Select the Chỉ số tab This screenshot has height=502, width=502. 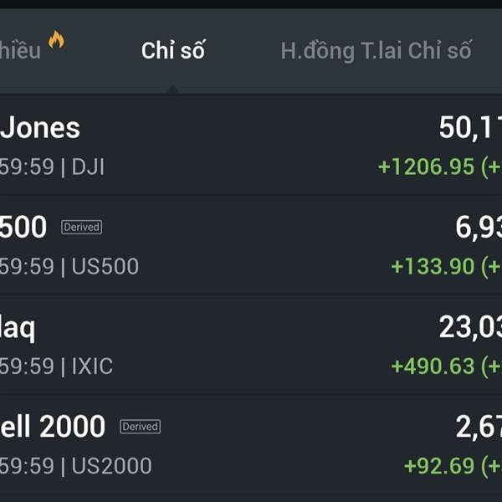[173, 51]
